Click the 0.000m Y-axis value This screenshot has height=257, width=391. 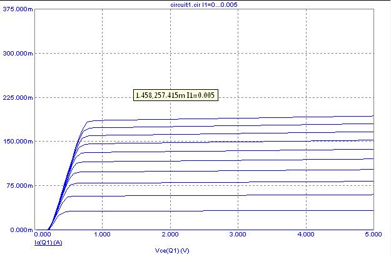21,230
